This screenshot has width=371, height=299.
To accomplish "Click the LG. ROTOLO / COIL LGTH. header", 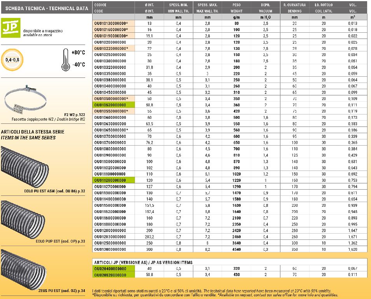I will click(x=324, y=8).
